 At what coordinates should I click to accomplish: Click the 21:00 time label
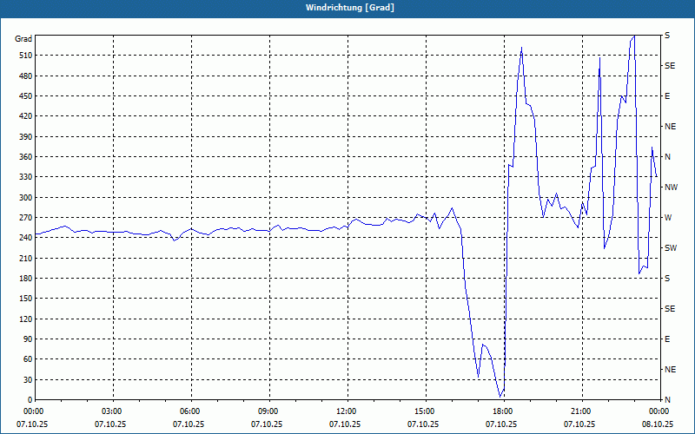582,411
